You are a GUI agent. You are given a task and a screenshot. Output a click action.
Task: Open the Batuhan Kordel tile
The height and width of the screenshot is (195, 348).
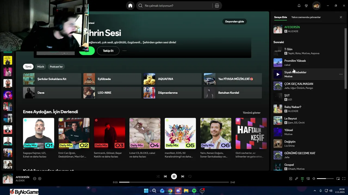pyautogui.click(x=233, y=93)
